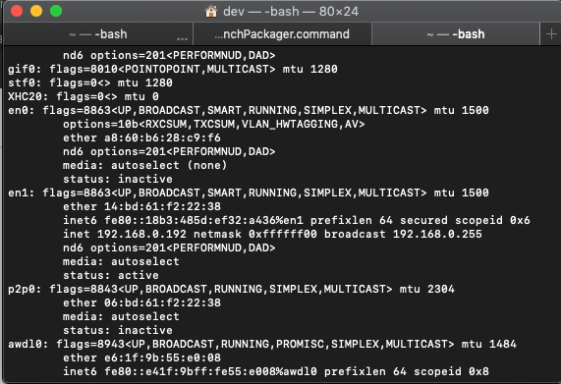Click the ellipsis activity indicator on first tab
This screenshot has height=384, width=561.
click(182, 38)
